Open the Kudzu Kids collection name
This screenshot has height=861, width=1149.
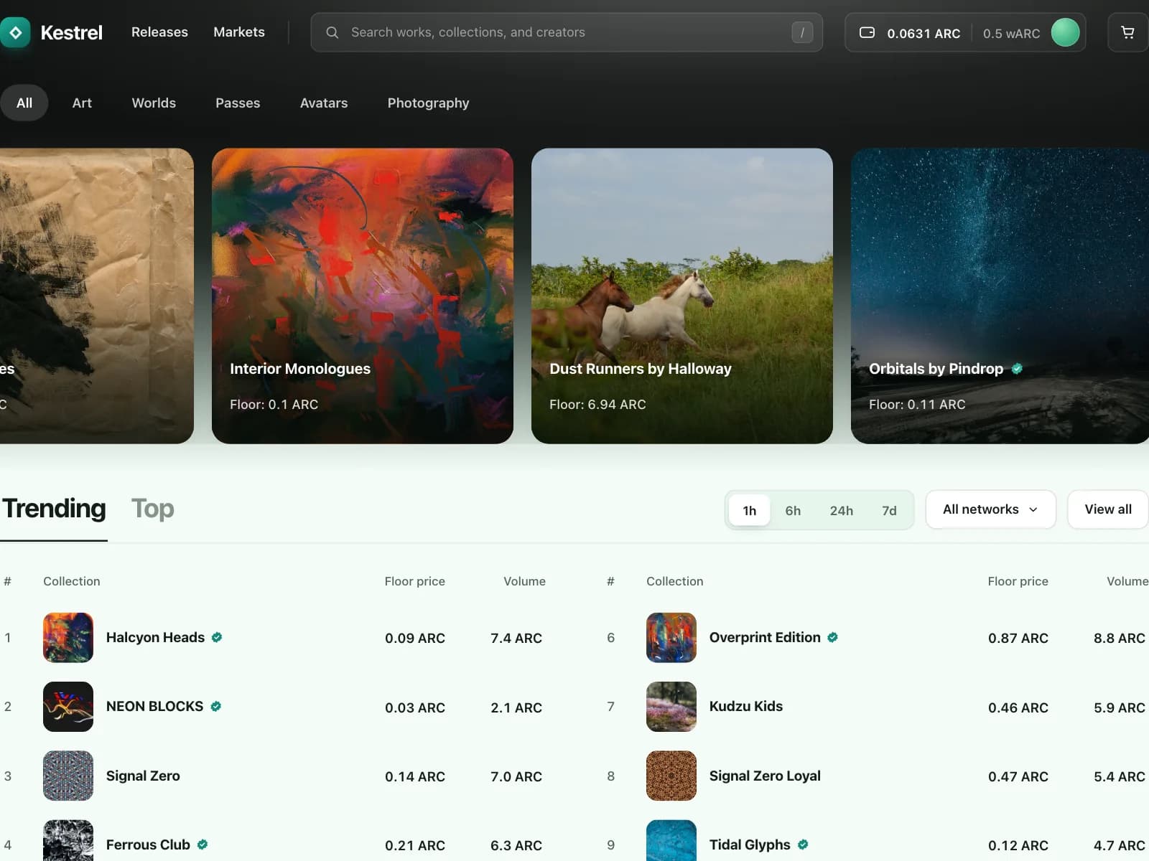coord(746,706)
